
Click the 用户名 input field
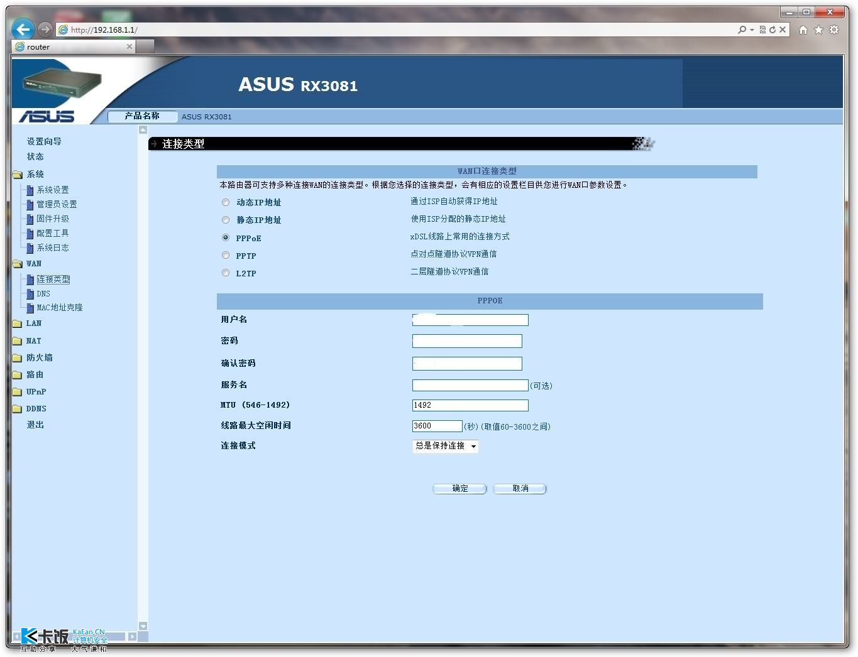470,320
